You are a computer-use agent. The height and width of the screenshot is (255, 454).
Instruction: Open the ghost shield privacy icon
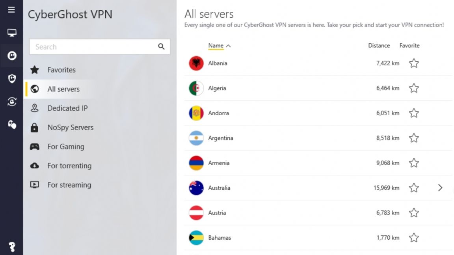click(11, 78)
